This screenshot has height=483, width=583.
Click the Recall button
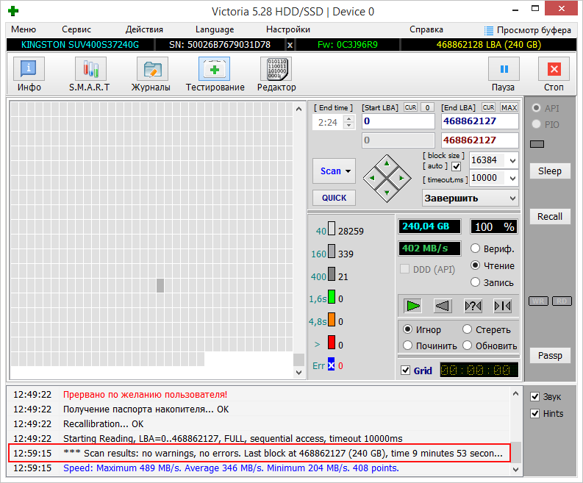(x=549, y=216)
